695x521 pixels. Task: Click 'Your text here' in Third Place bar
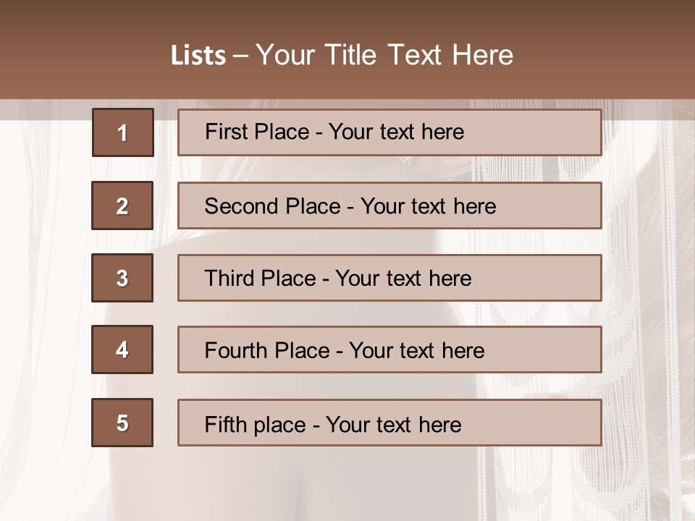[x=403, y=279]
